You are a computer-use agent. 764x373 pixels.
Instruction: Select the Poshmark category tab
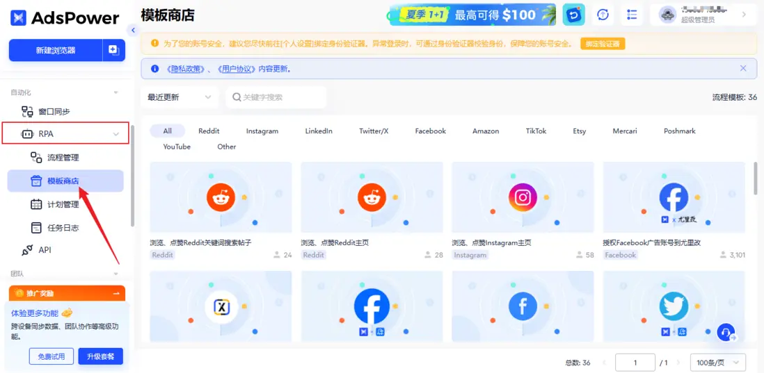tap(680, 131)
